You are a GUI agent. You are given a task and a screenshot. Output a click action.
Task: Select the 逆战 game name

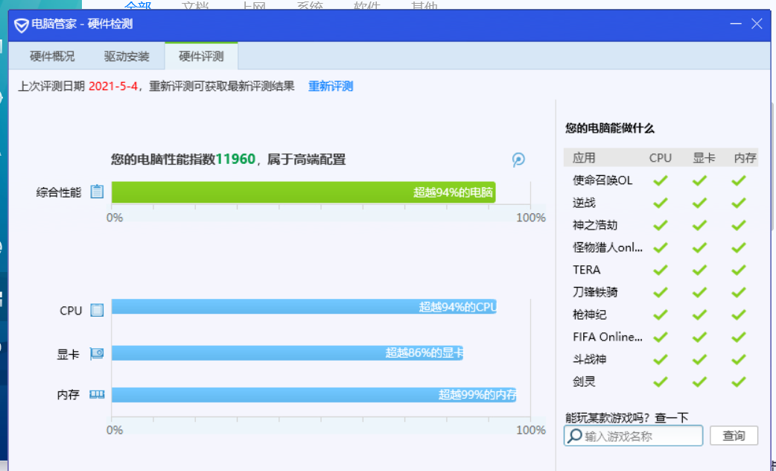click(x=584, y=203)
